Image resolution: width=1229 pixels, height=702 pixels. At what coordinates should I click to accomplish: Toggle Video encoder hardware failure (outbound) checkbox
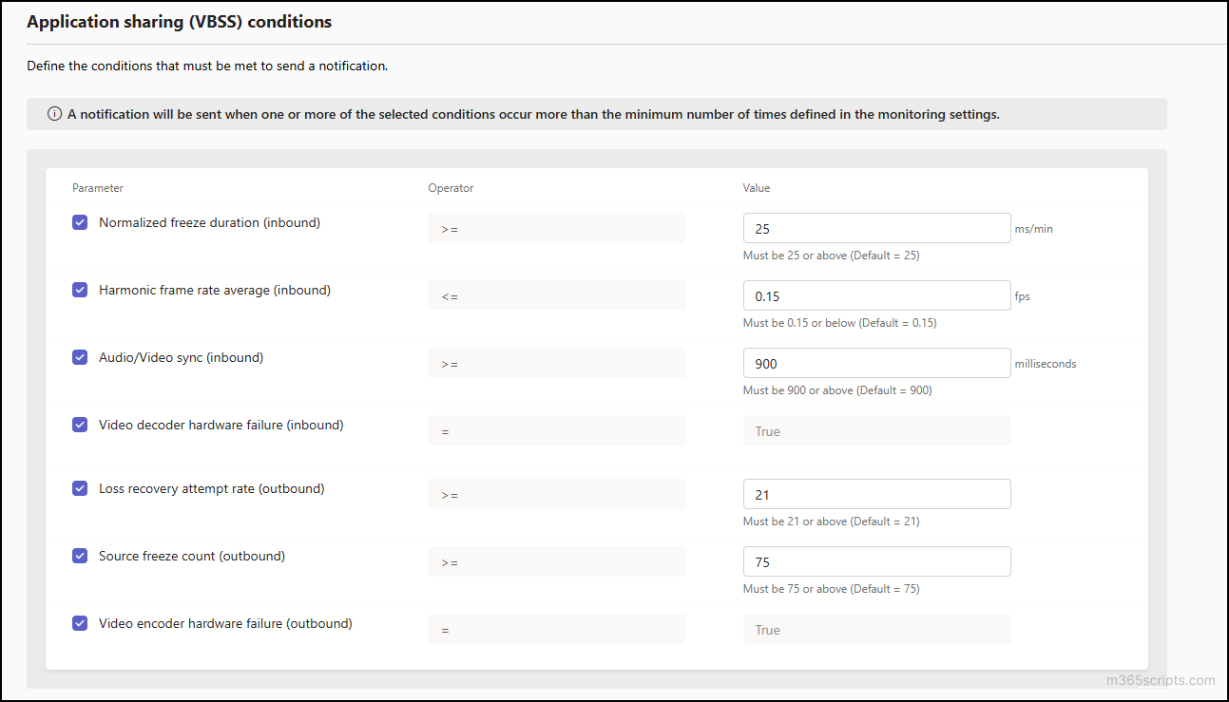coord(80,624)
